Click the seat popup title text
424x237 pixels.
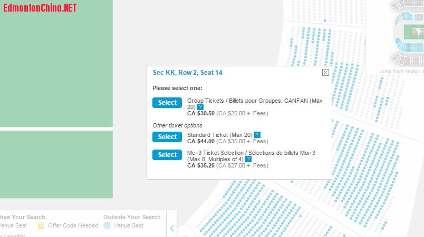[187, 73]
